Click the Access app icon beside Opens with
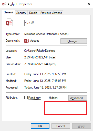This screenshot has width=93, height=131. pos(26,41)
